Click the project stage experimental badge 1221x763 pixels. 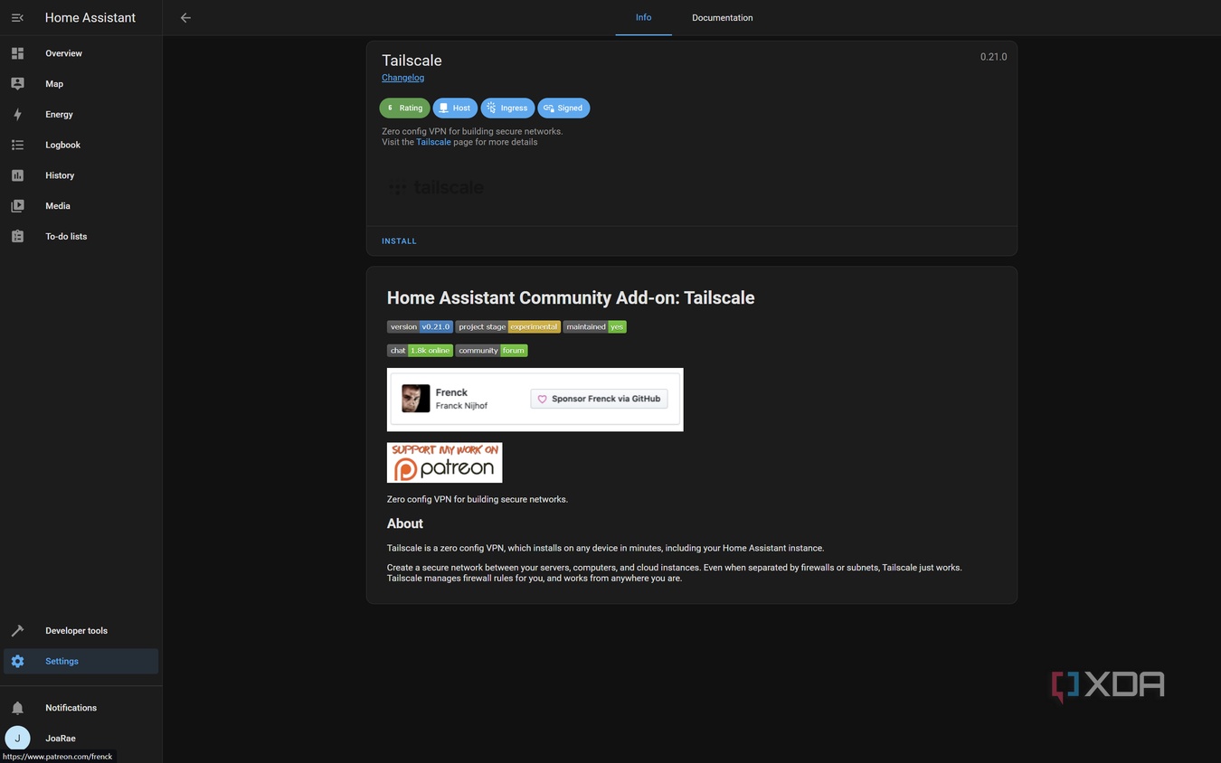click(x=508, y=327)
